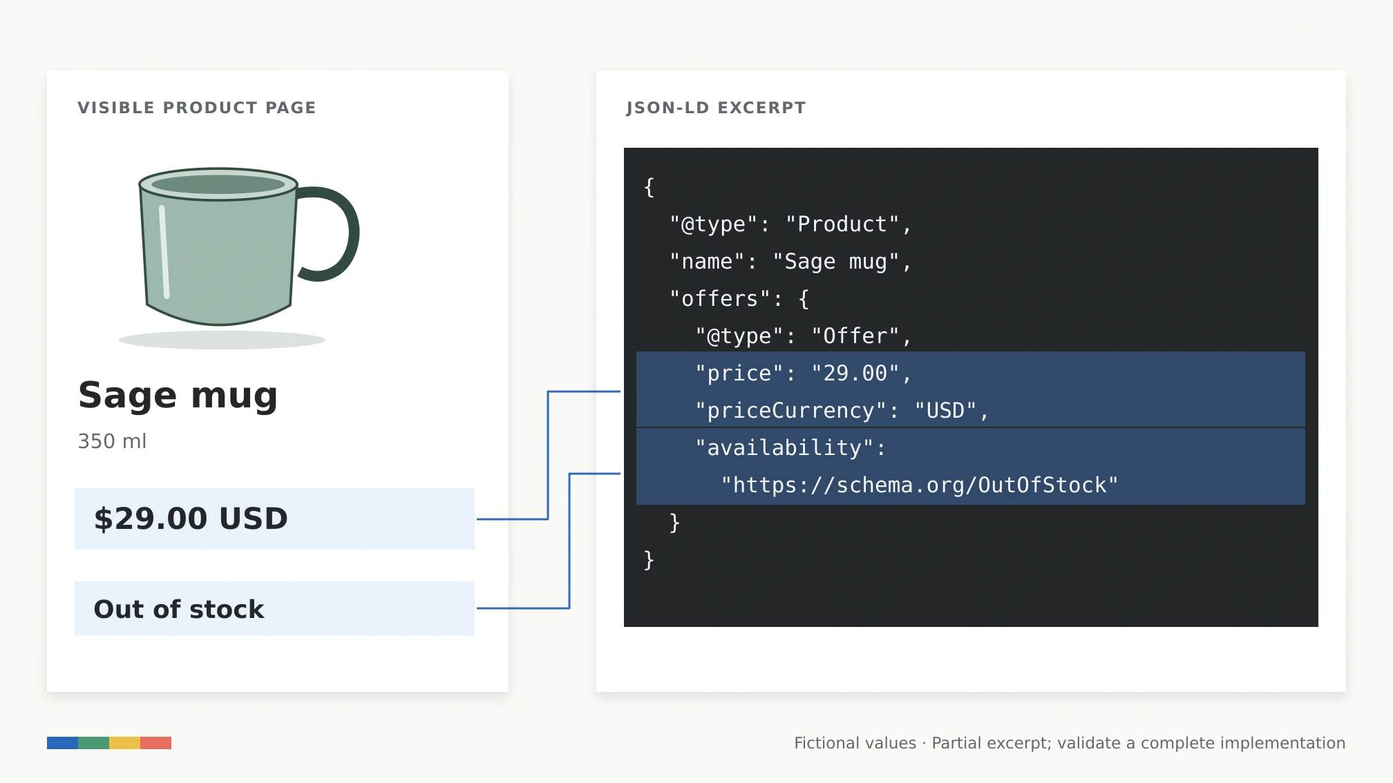
Task: Select the "priceCurrency": "USD" code line
Action: (842, 411)
